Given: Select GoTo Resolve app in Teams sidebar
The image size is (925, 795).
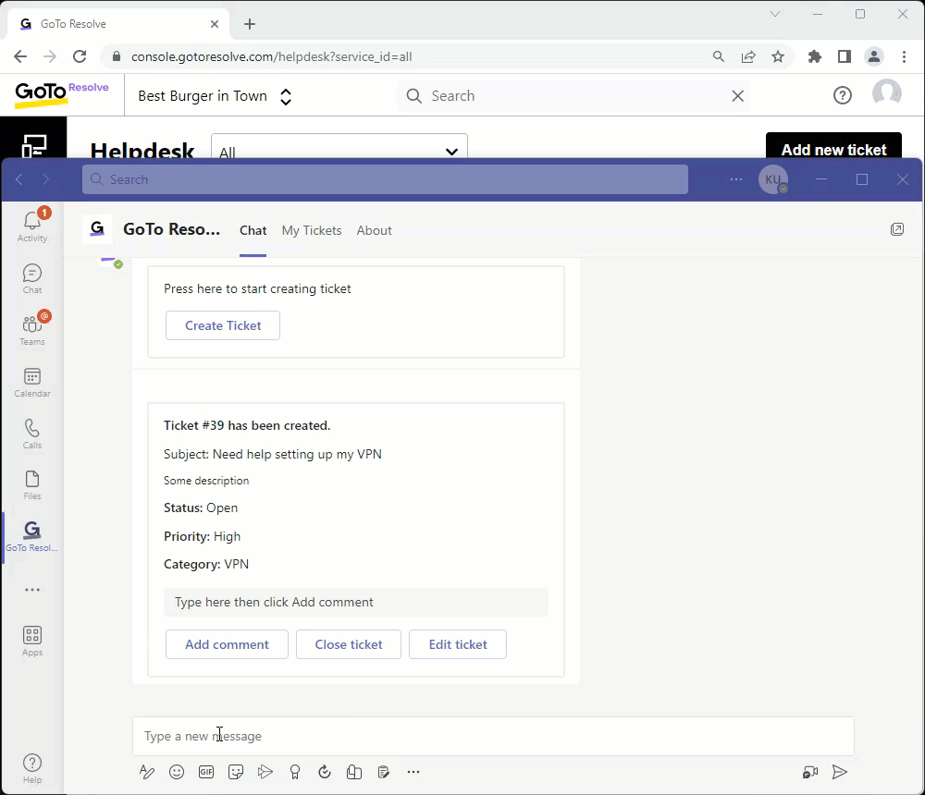Looking at the screenshot, I should pyautogui.click(x=32, y=537).
